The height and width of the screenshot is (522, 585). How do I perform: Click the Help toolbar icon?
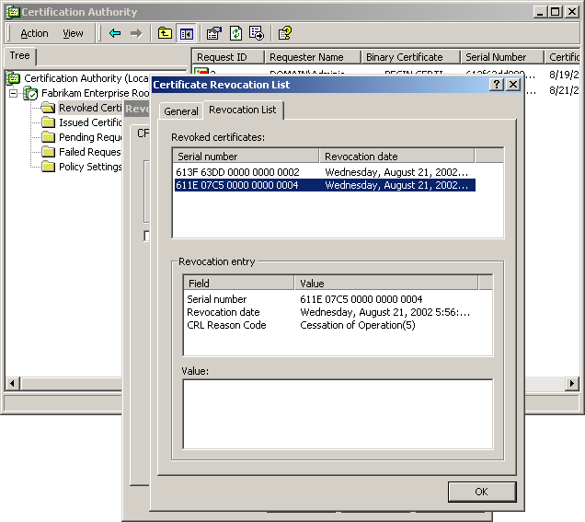[285, 33]
